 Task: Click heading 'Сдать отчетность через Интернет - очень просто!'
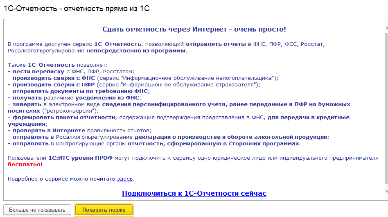pyautogui.click(x=194, y=29)
